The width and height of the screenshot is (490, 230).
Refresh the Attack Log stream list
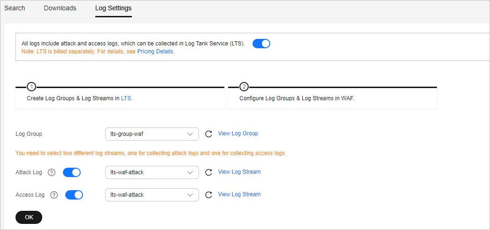(x=208, y=172)
